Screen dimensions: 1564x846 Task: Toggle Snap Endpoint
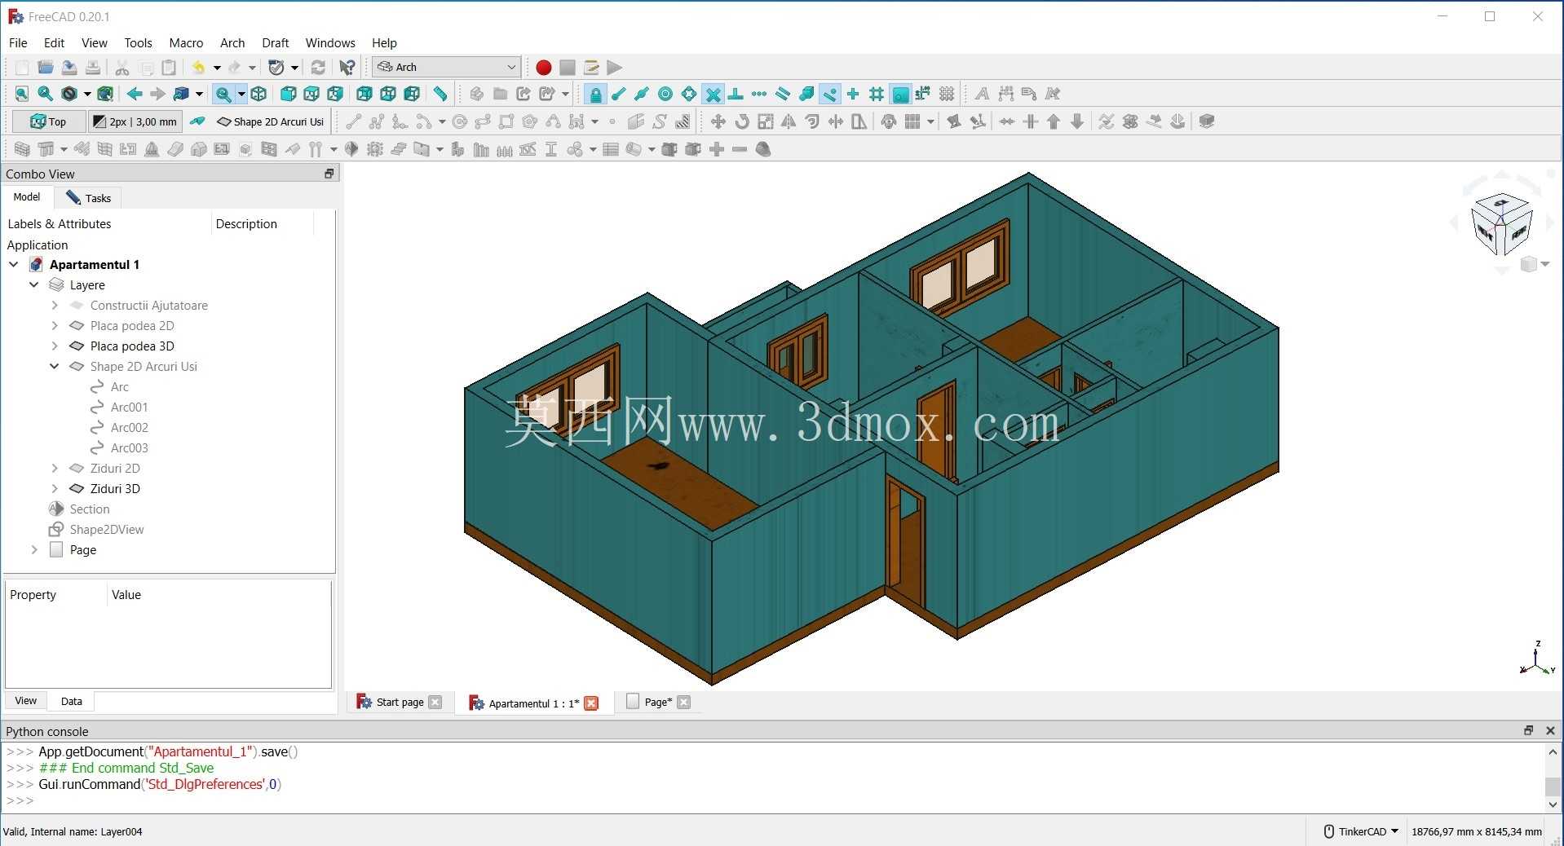coord(618,94)
